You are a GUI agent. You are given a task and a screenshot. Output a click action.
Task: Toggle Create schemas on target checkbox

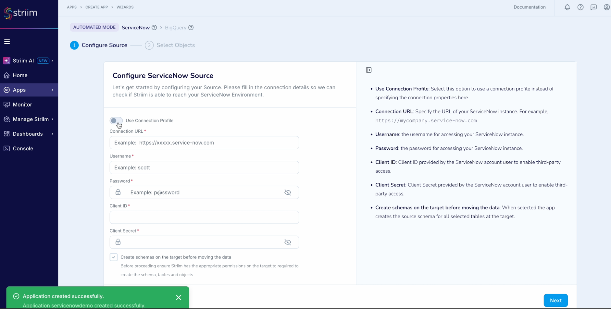point(114,257)
